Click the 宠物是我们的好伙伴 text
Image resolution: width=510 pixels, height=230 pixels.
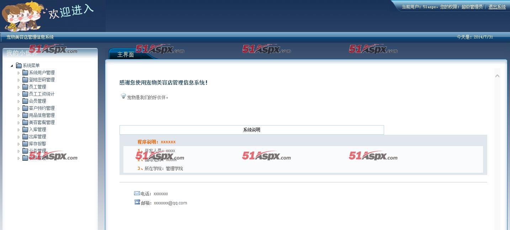click(x=148, y=97)
